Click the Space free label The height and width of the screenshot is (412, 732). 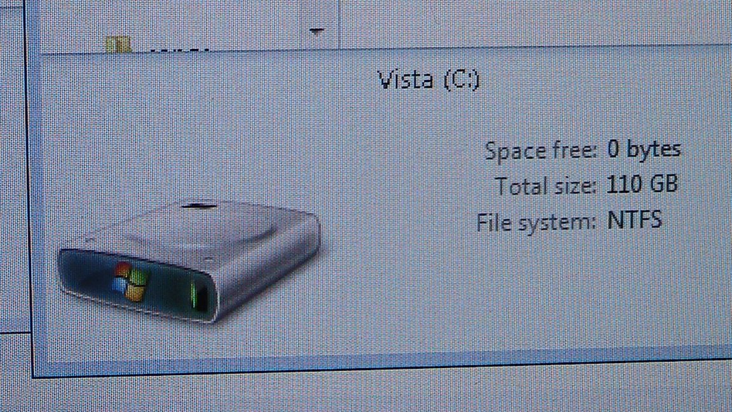pyautogui.click(x=541, y=151)
